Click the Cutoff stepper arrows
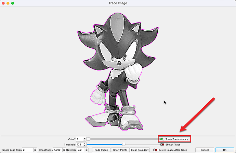The width and height of the screenshot is (236, 153). 84,139
